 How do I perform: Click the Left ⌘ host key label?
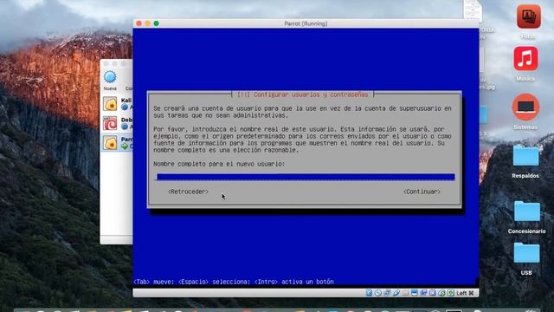point(465,293)
